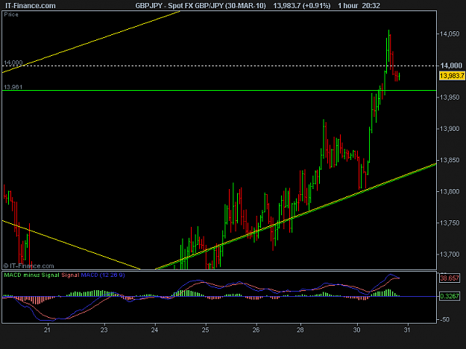Click the 14,050 price axis label
Screen dimensions: 466x349
pyautogui.click(x=450, y=34)
